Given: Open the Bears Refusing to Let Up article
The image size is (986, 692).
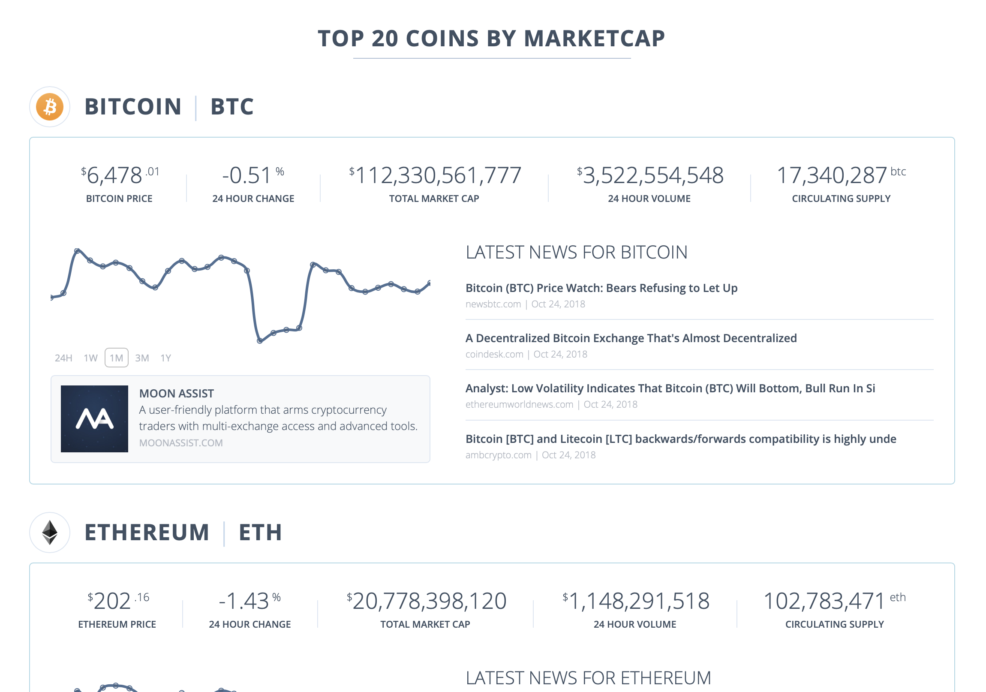Looking at the screenshot, I should [x=601, y=288].
